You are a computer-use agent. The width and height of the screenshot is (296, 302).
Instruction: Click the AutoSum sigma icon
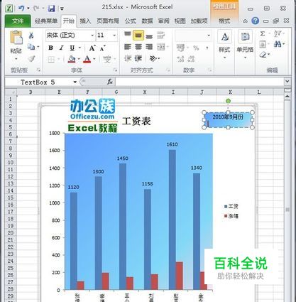click(x=263, y=34)
